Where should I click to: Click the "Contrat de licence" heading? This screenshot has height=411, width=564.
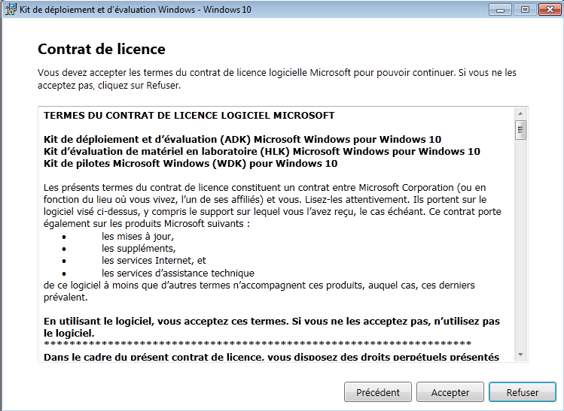click(102, 50)
